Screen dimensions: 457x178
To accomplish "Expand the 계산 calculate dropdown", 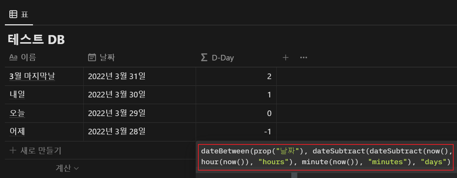I will click(67, 168).
